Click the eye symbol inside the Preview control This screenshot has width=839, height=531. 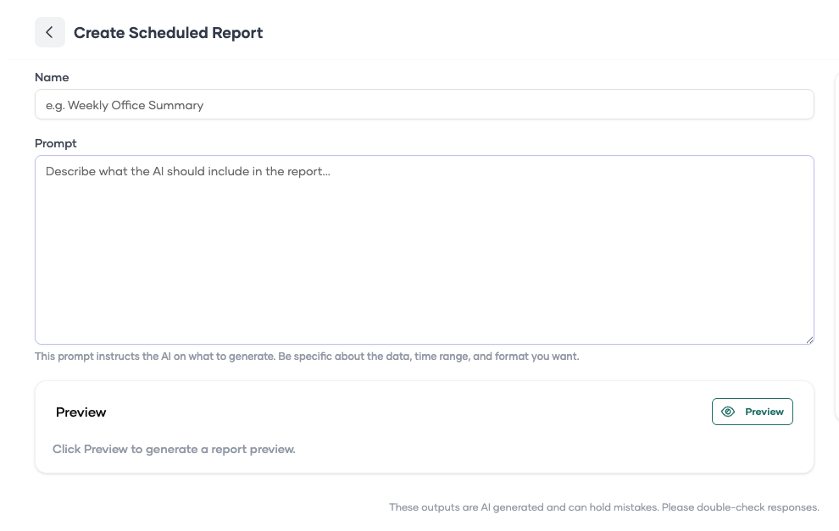click(728, 412)
